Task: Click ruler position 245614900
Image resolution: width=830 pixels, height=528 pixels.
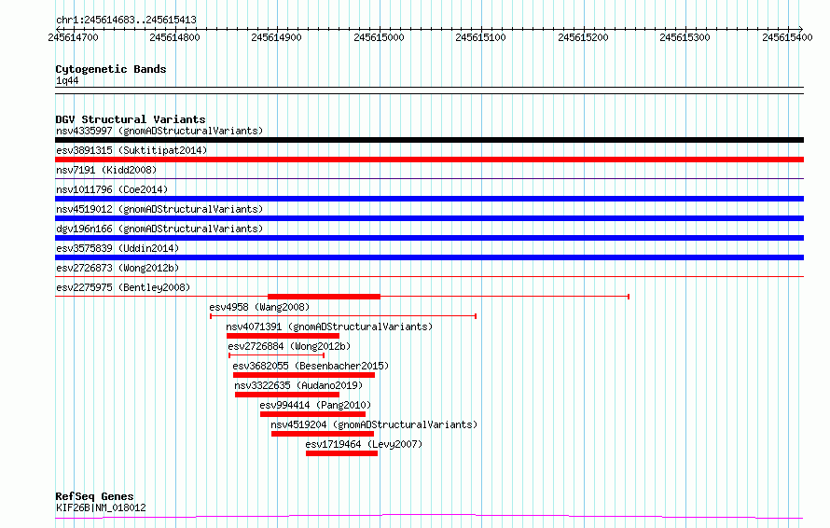Action: coord(276,37)
